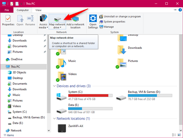The height and width of the screenshot is (138, 183).
Task: Select the Videos folder icon
Action: (61, 77)
